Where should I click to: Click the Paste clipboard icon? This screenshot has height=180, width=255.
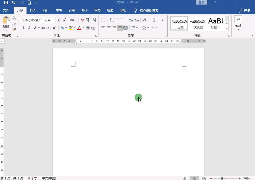(x=6, y=20)
